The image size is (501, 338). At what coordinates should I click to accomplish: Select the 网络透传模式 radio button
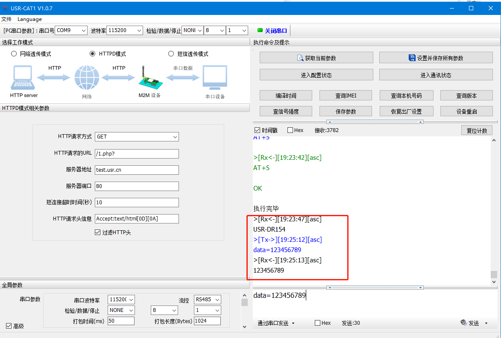point(14,54)
